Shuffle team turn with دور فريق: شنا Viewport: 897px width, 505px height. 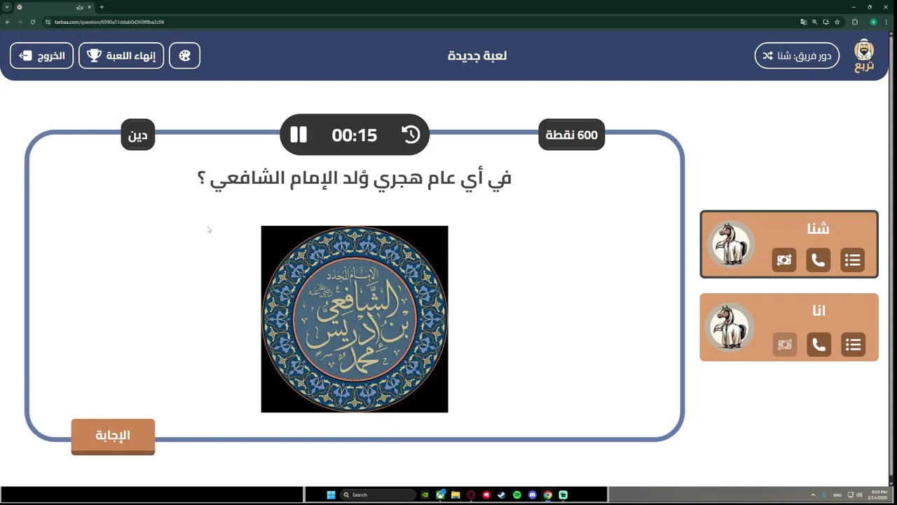point(797,55)
